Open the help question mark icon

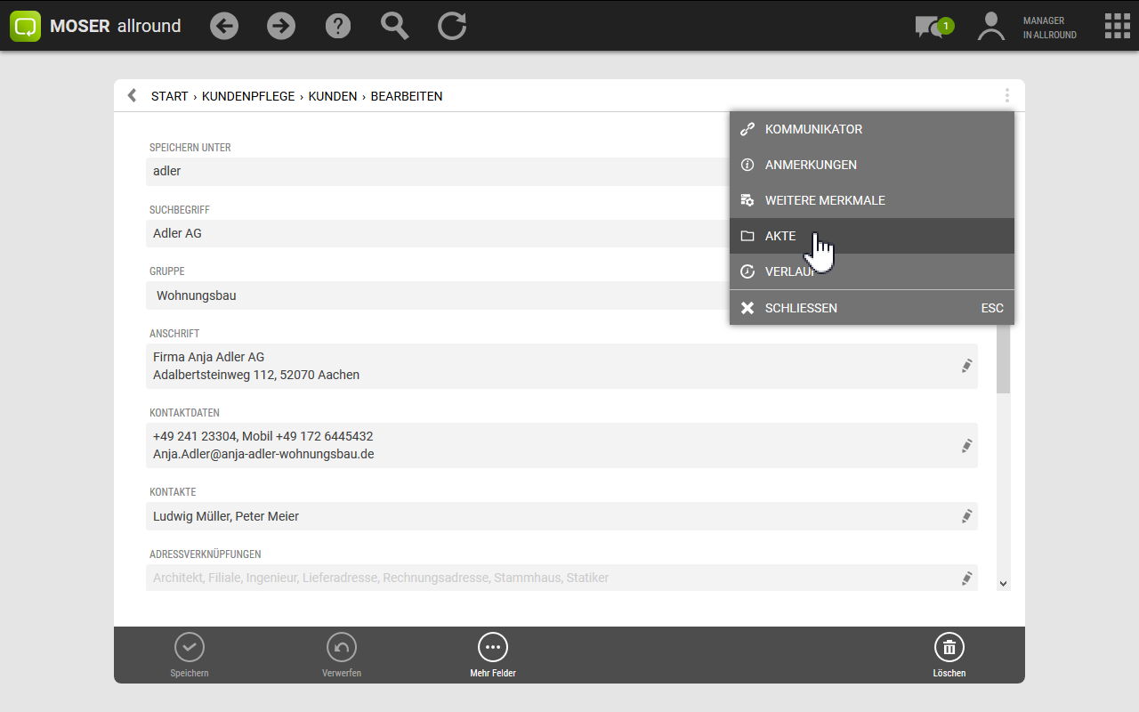point(338,26)
